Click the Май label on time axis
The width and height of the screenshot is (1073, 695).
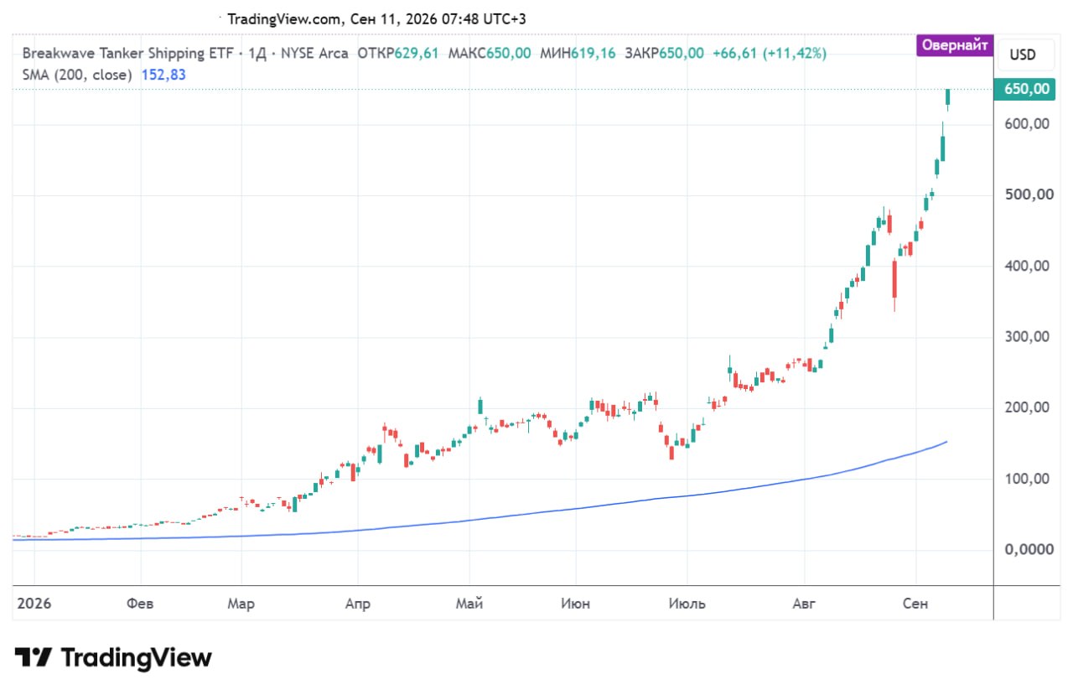click(469, 604)
